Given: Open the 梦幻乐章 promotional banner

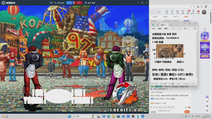Looking at the screenshot, I should point(205,45).
